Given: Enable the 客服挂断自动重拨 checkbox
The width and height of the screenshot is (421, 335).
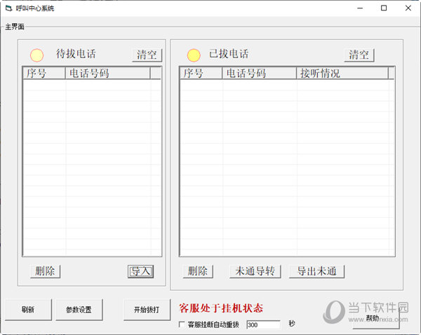Looking at the screenshot, I should [x=182, y=324].
